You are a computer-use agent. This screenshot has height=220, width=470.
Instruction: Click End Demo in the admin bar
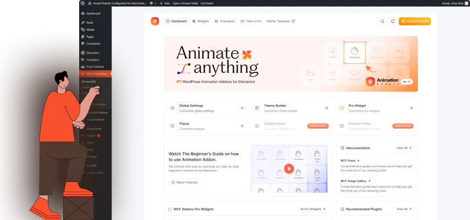coord(207,3)
